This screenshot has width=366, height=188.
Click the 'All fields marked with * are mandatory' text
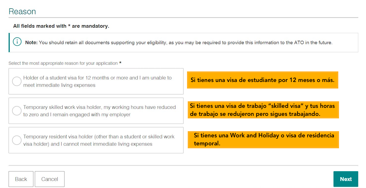coord(61,26)
